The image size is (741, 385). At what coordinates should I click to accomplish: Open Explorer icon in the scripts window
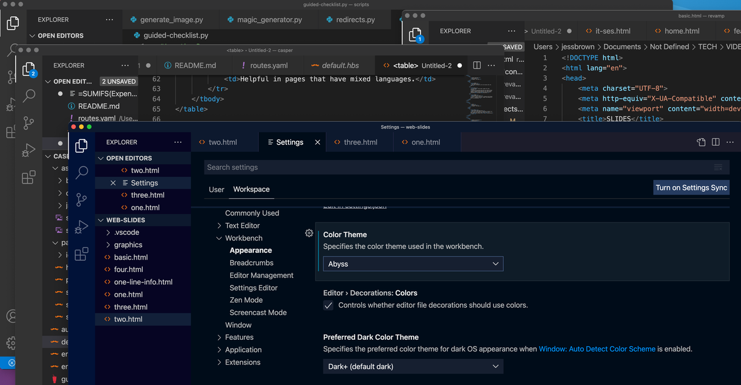[12, 23]
